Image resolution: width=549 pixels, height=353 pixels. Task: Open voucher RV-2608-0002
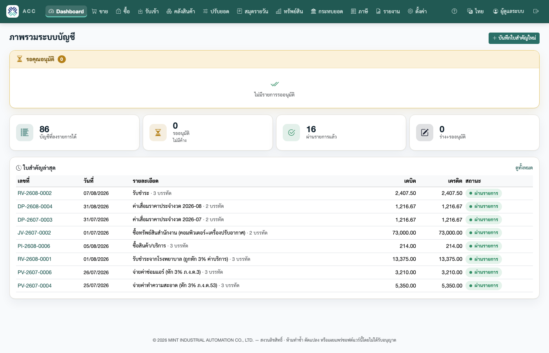click(35, 193)
